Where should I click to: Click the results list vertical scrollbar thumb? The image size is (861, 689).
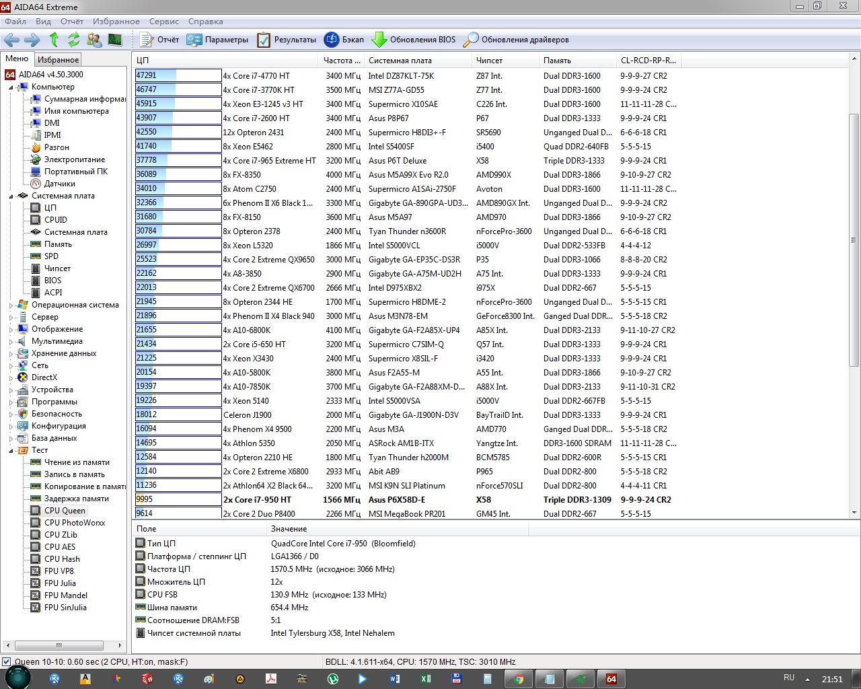click(854, 240)
